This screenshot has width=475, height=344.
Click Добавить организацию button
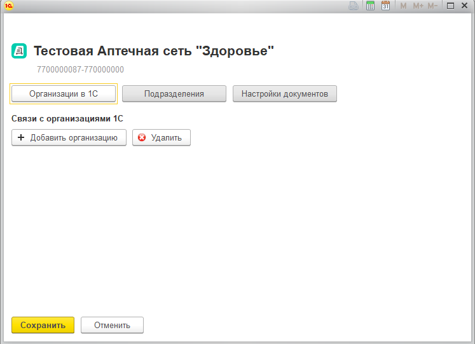[x=69, y=138]
